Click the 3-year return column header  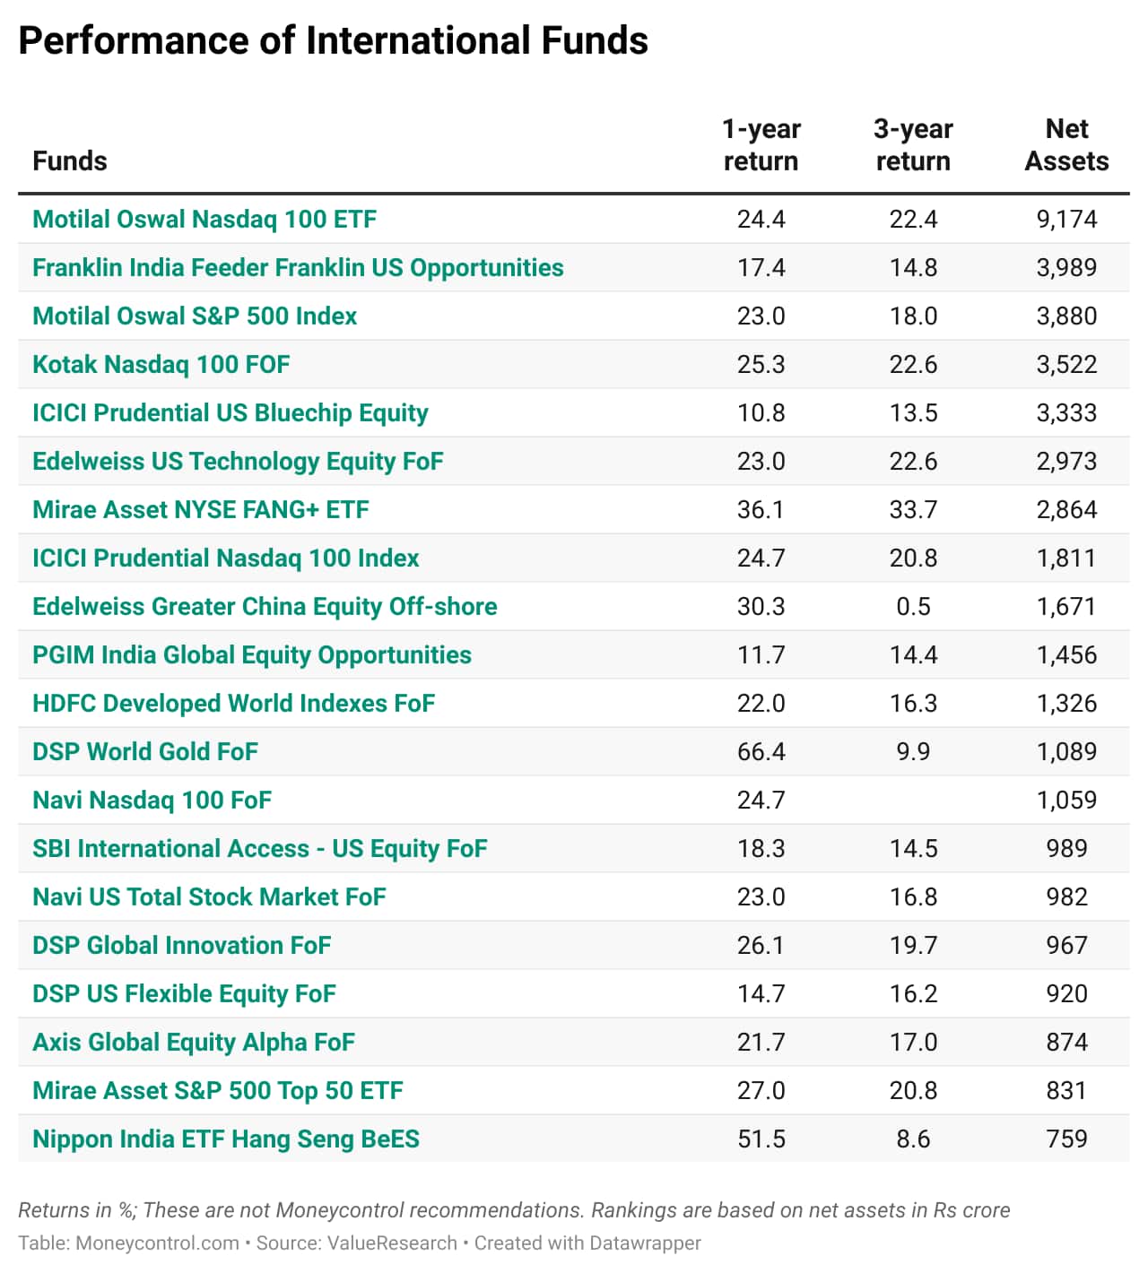click(x=913, y=145)
